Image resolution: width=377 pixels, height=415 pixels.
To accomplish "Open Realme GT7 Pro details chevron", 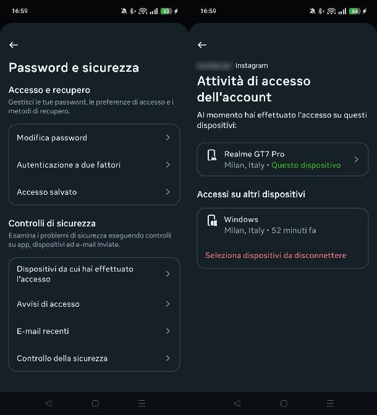I will click(356, 160).
